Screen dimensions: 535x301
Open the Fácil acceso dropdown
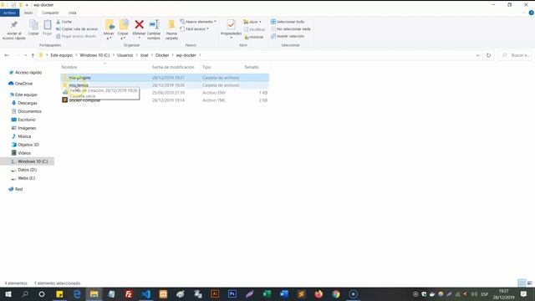[x=194, y=29]
